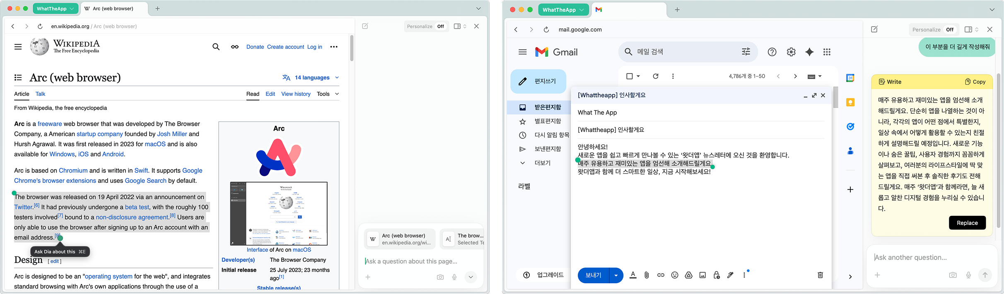Screen dimensions: 1004x294
Task: Click new chat icon in Wikipedia window sidebar
Action: [x=365, y=26]
